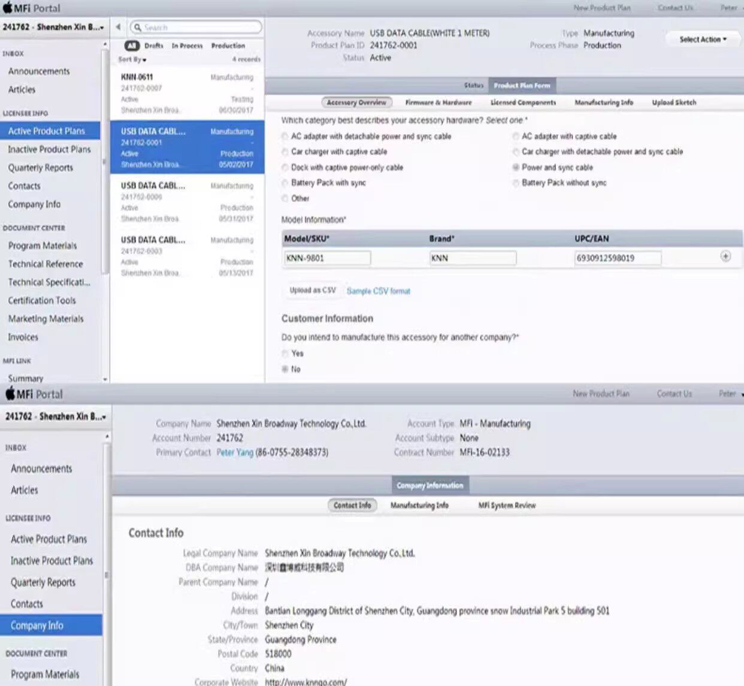Open the Accessory Overview sub-tab
Viewport: 744px width, 686px height.
click(356, 102)
